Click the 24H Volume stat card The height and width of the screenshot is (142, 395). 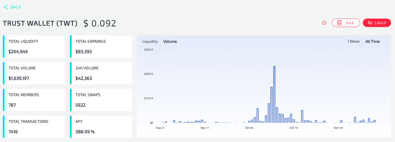[x=101, y=73]
